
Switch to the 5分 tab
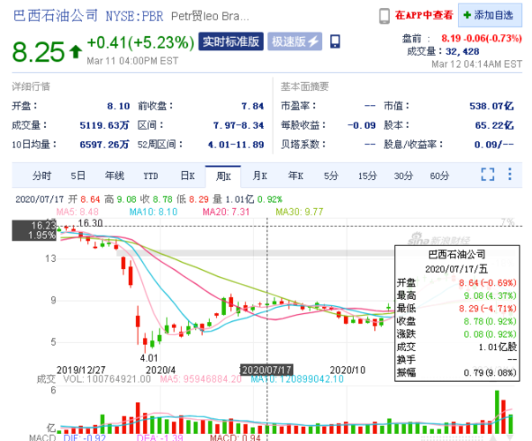pyautogui.click(x=331, y=176)
